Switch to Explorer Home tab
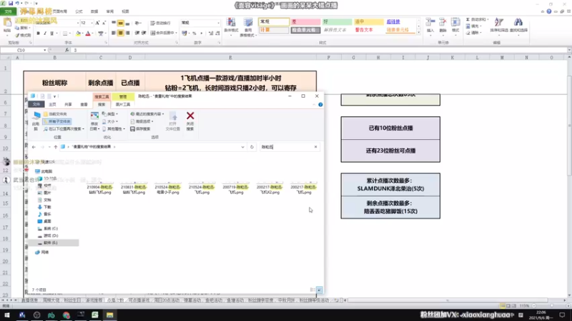Viewport: 572px width, 321px height. (52, 104)
